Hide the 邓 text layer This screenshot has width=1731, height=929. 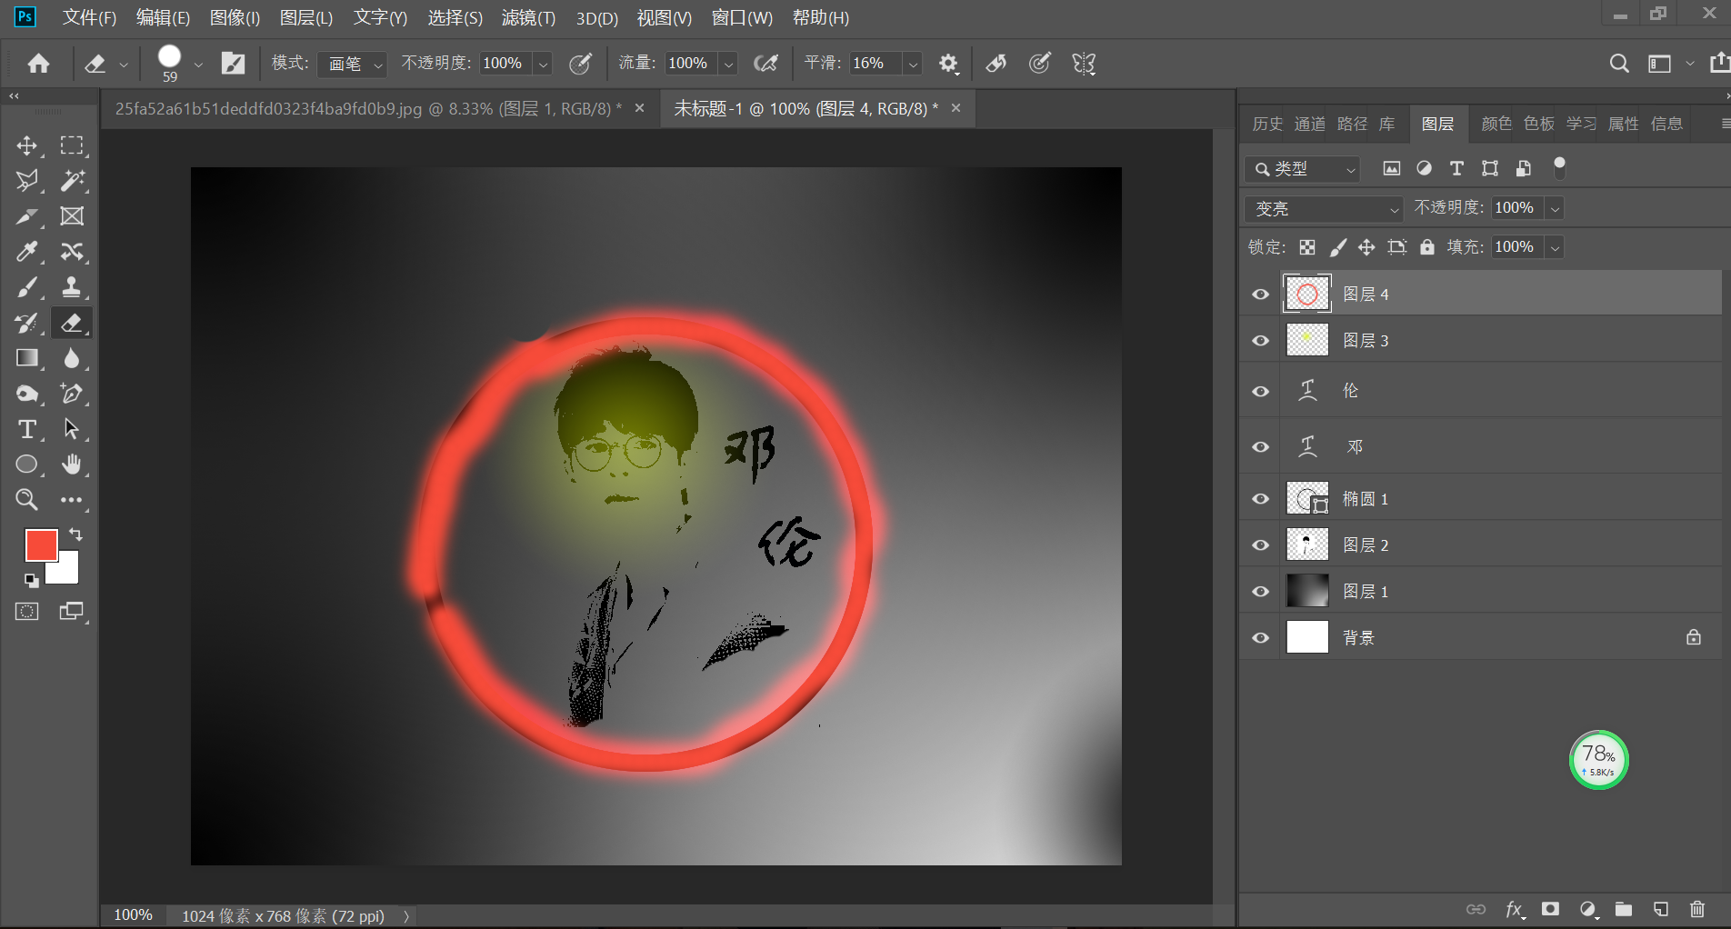[x=1259, y=446]
